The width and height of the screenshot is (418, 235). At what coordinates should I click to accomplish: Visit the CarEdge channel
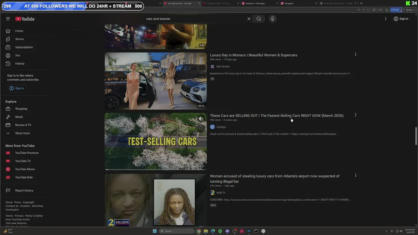click(x=221, y=127)
